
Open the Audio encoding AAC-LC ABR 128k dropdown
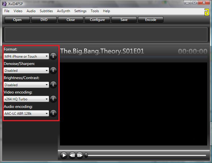26,113
